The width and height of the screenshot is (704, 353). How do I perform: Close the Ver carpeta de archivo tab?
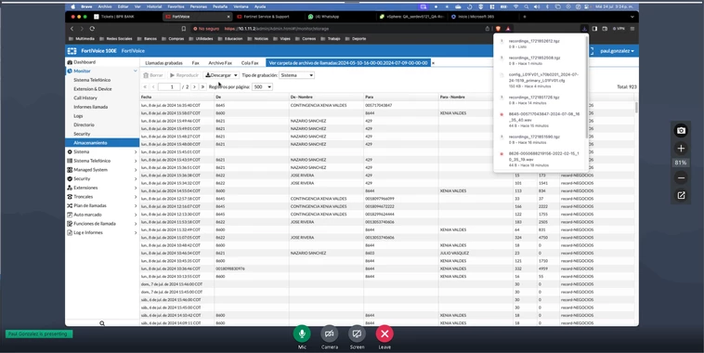pos(433,63)
